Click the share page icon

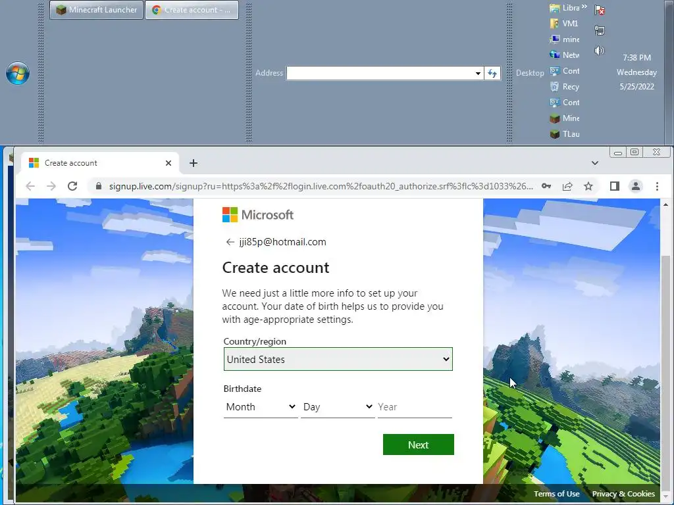pyautogui.click(x=567, y=186)
